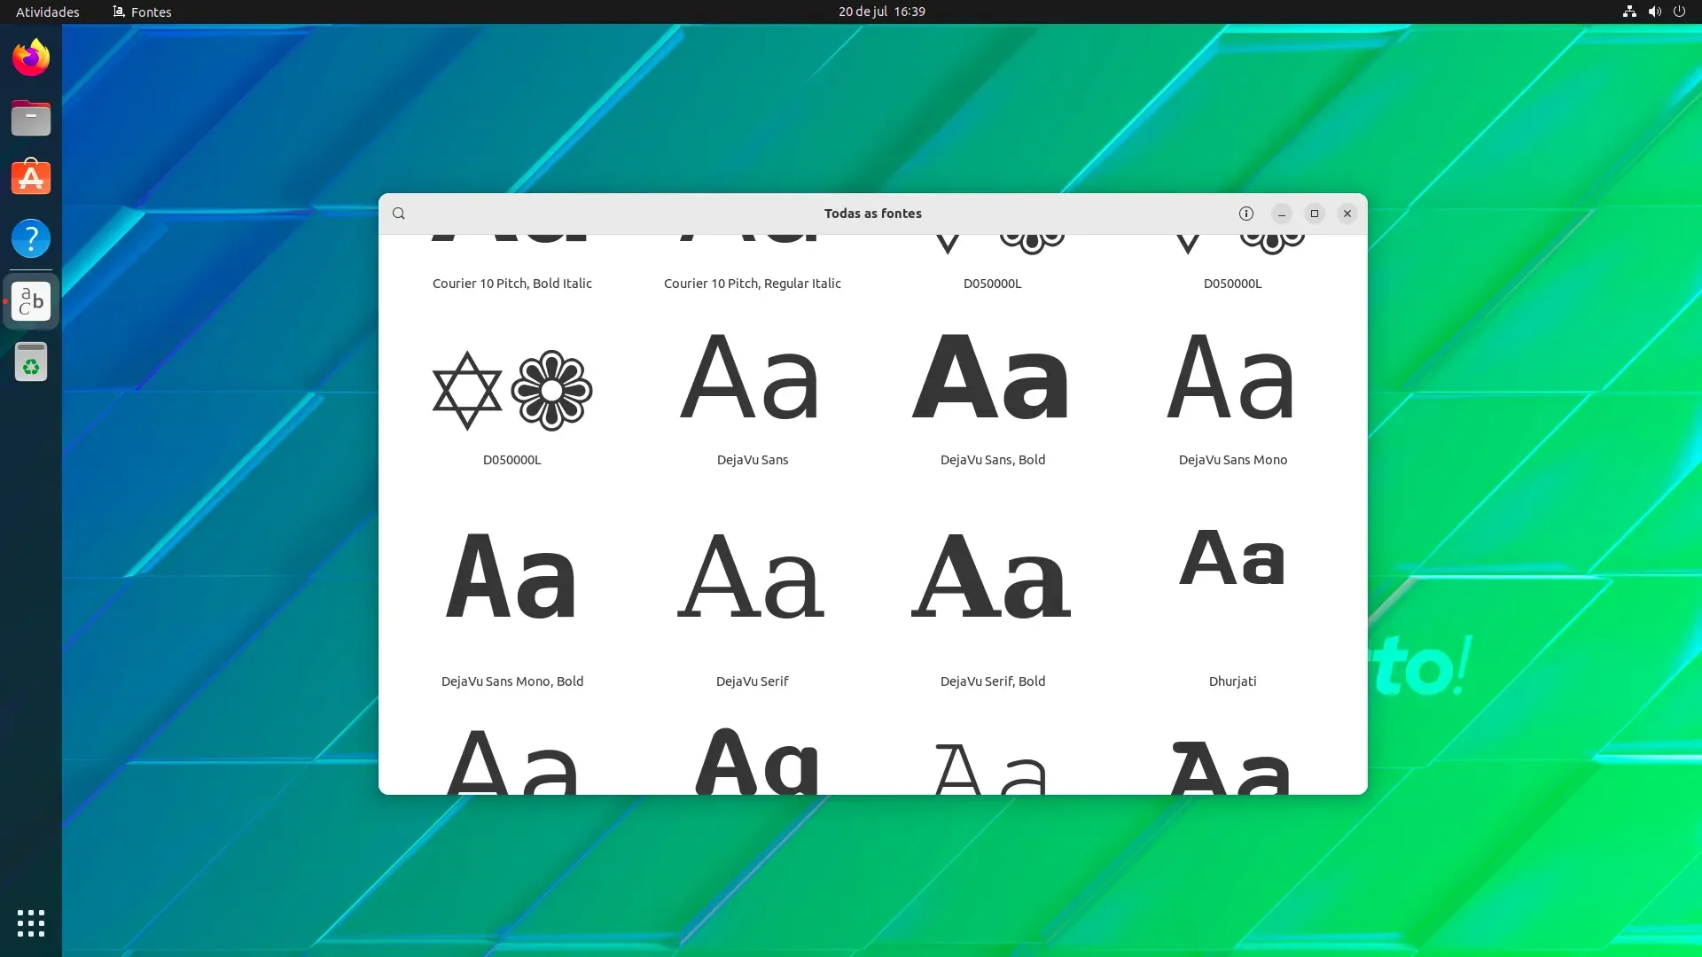Open the Dhurjati font preview

click(1232, 558)
